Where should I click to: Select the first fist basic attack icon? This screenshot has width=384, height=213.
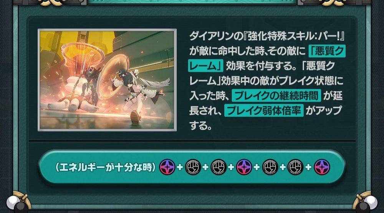point(193,167)
